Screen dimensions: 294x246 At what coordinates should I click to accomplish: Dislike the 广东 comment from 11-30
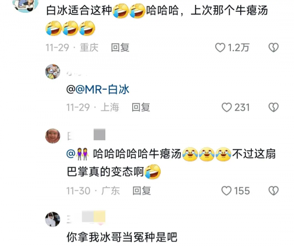(273, 191)
